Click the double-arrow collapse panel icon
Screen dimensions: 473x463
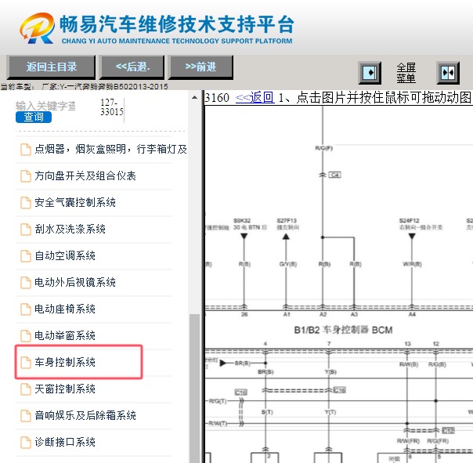click(448, 73)
